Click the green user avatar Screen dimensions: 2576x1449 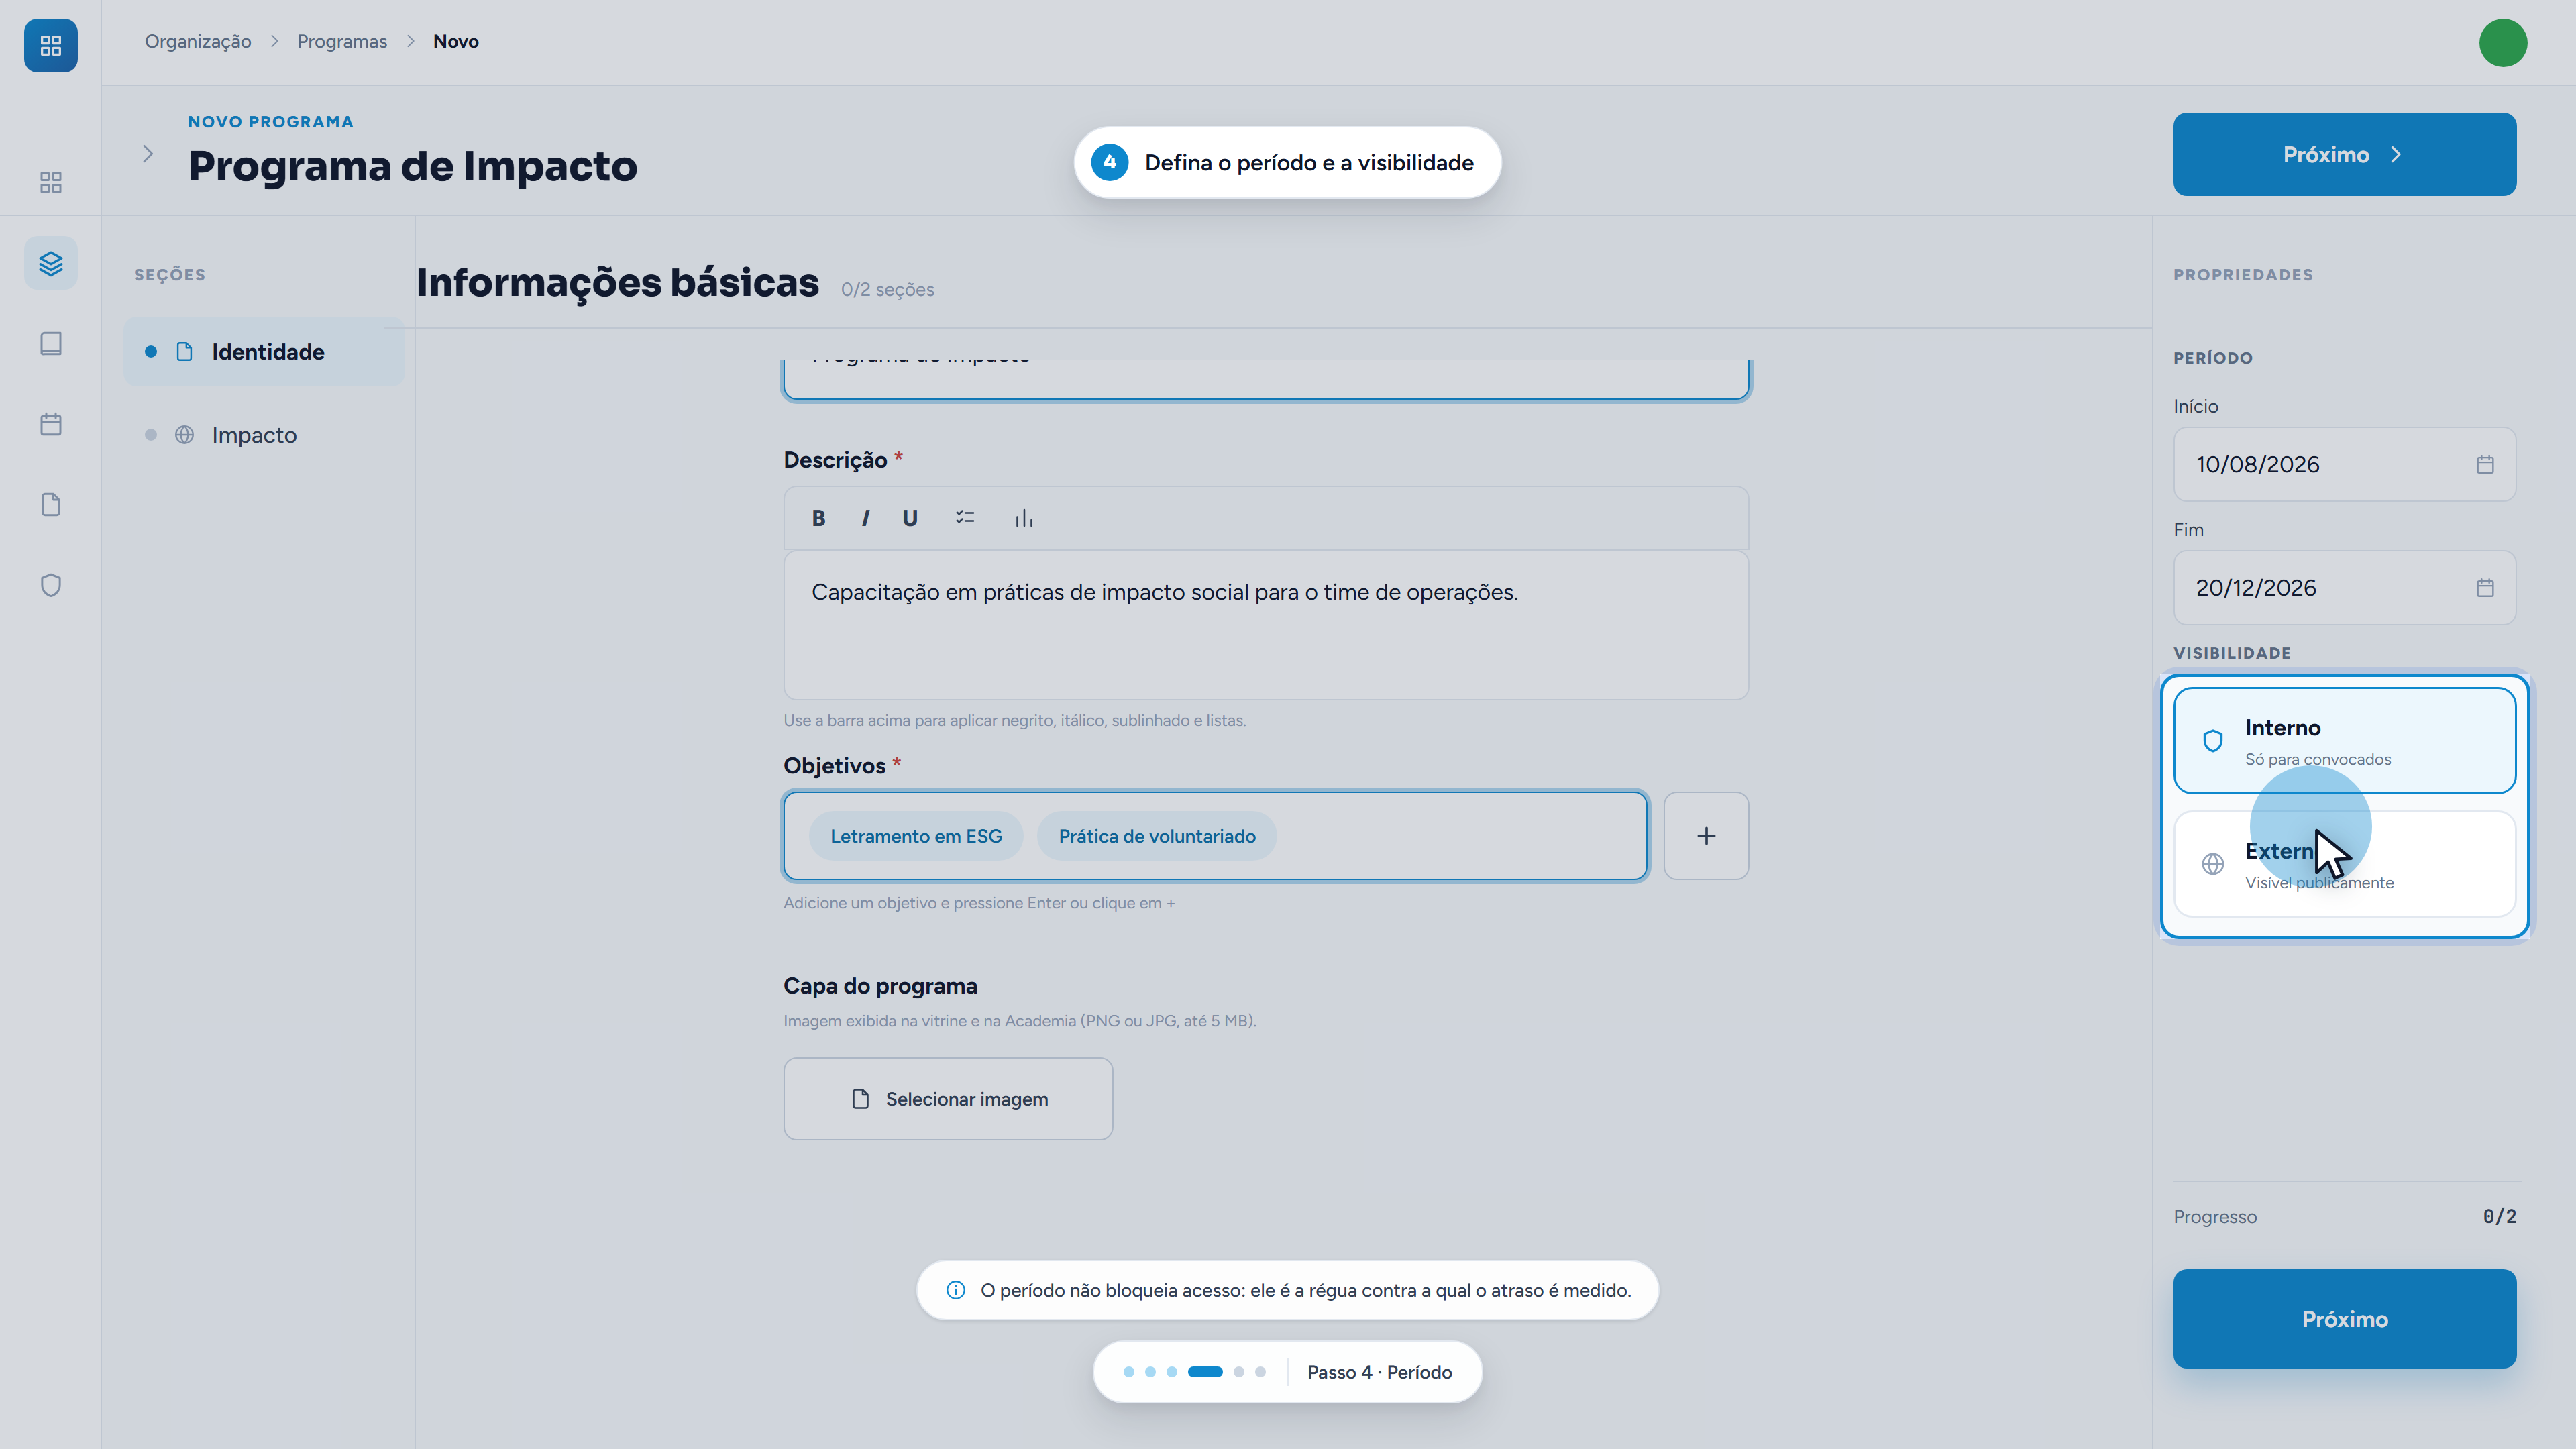pos(2503,43)
